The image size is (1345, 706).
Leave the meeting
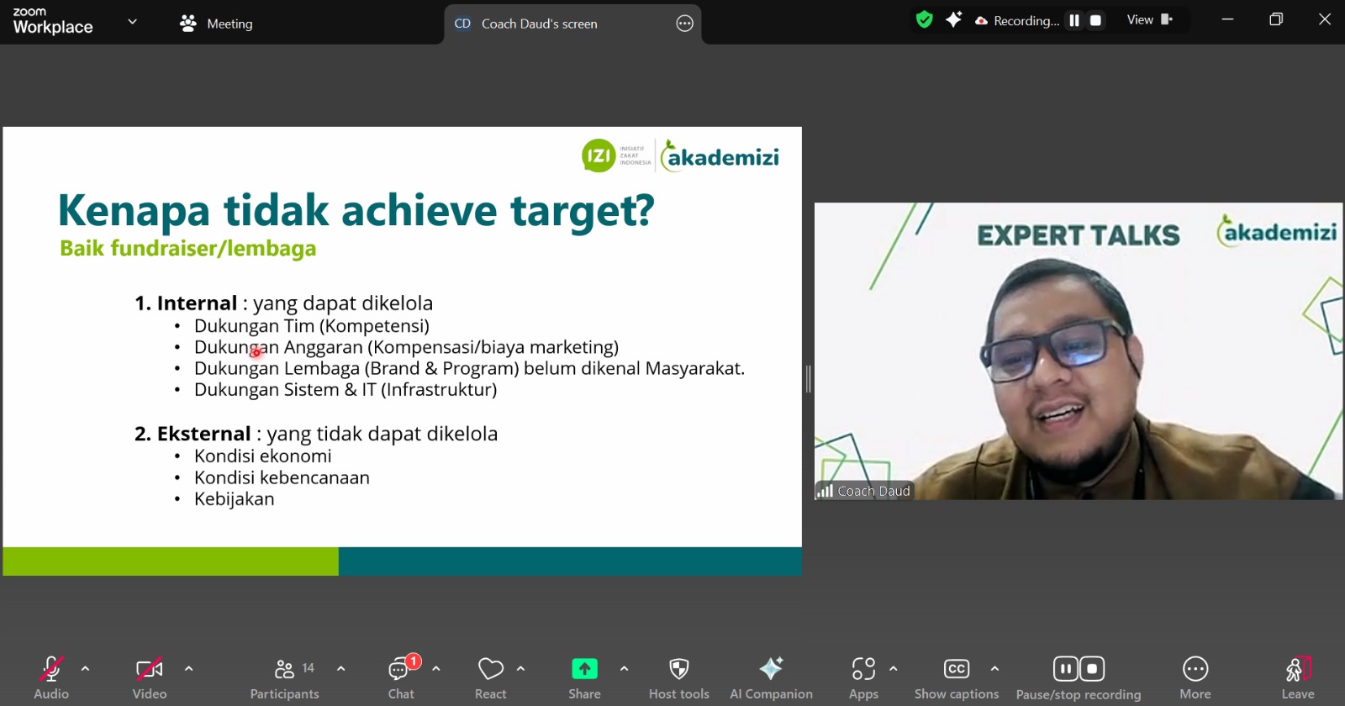click(1297, 678)
